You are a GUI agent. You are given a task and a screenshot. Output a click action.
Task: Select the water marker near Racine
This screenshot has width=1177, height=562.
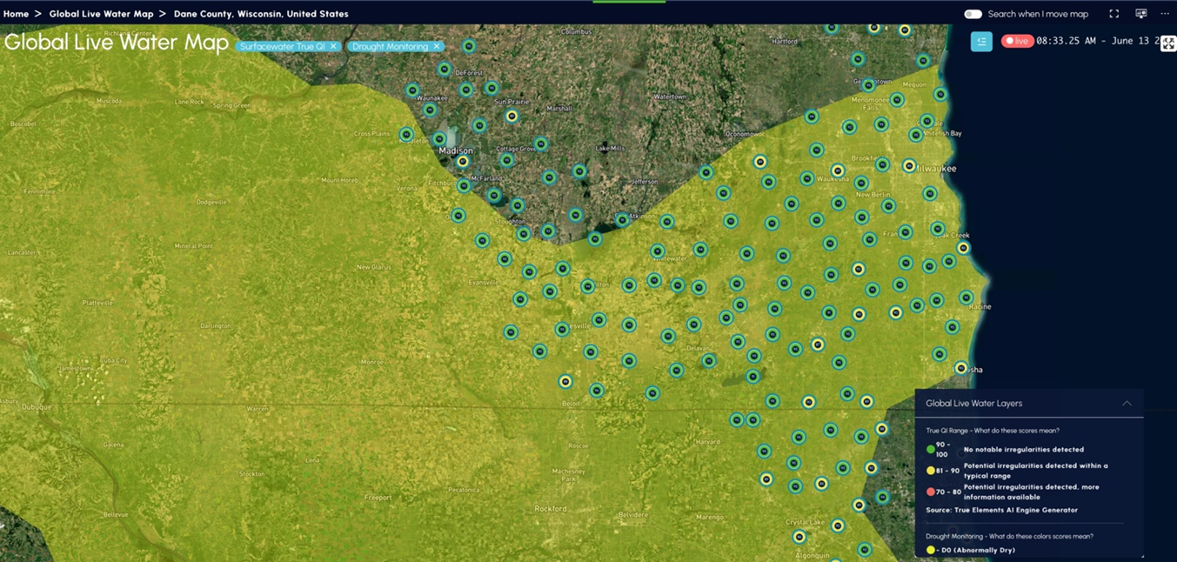coord(966,298)
